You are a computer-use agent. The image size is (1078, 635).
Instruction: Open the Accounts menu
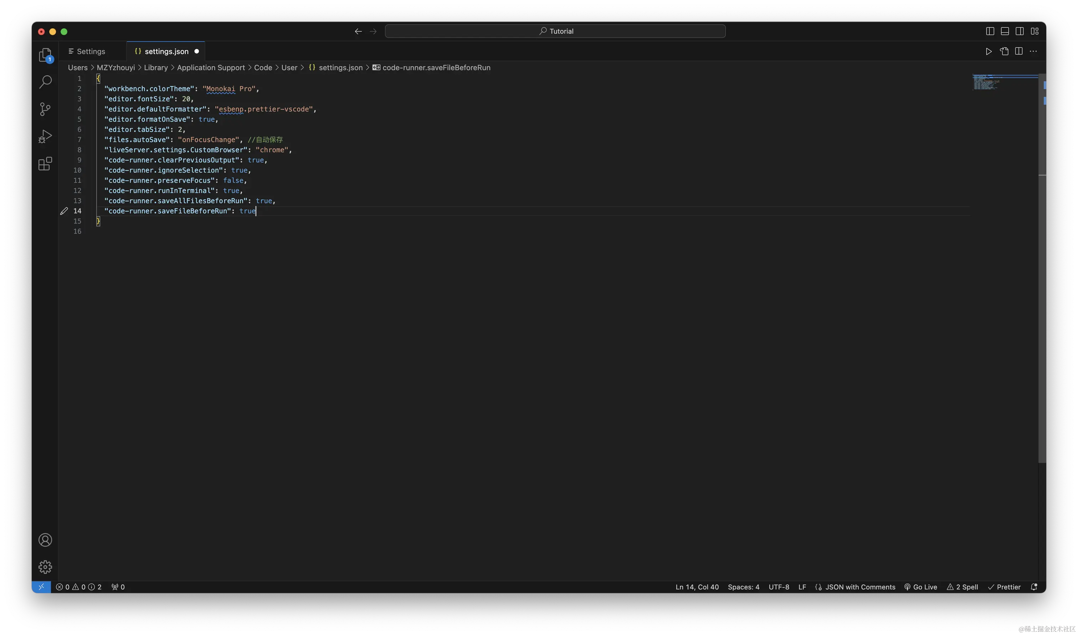tap(45, 540)
